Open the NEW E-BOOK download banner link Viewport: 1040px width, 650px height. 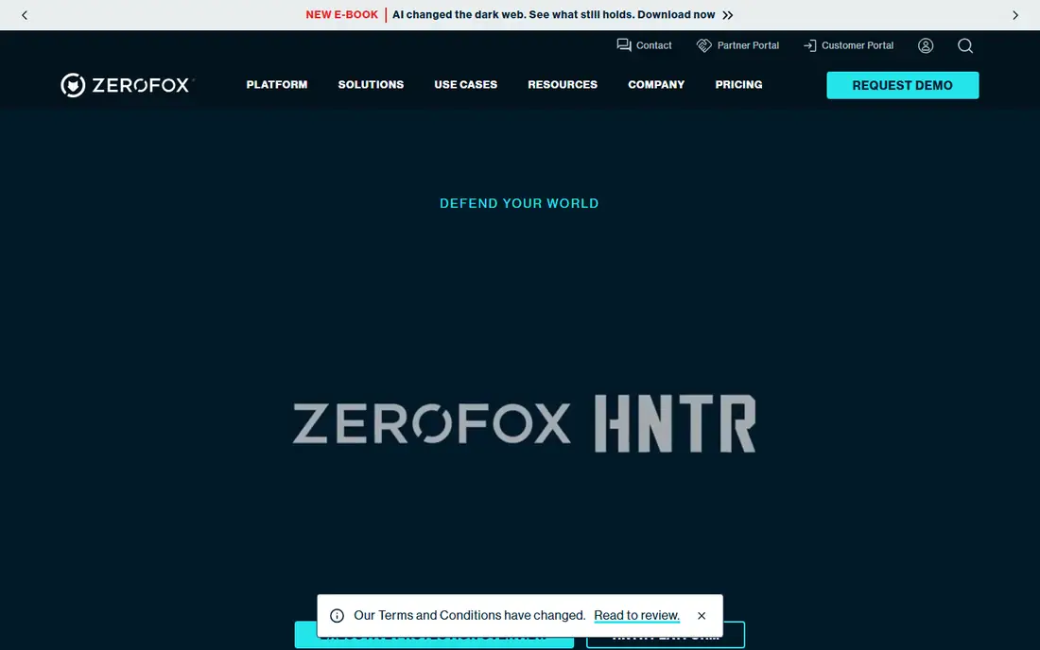pos(519,14)
